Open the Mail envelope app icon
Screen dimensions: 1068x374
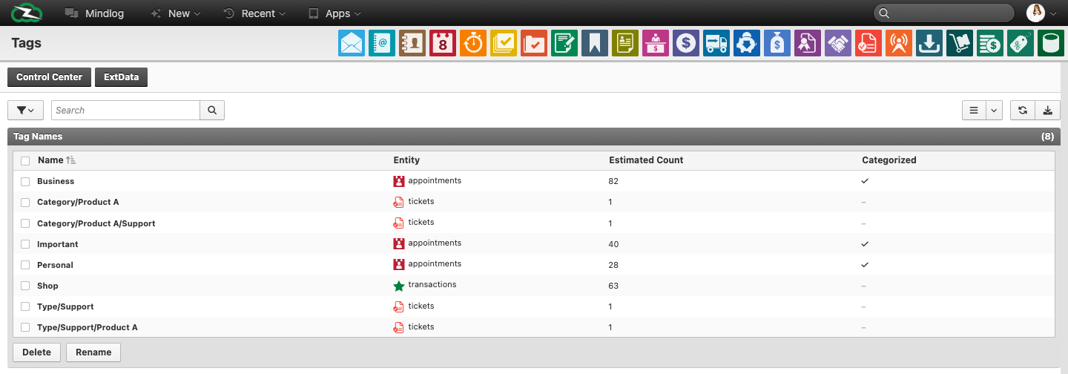(x=352, y=44)
